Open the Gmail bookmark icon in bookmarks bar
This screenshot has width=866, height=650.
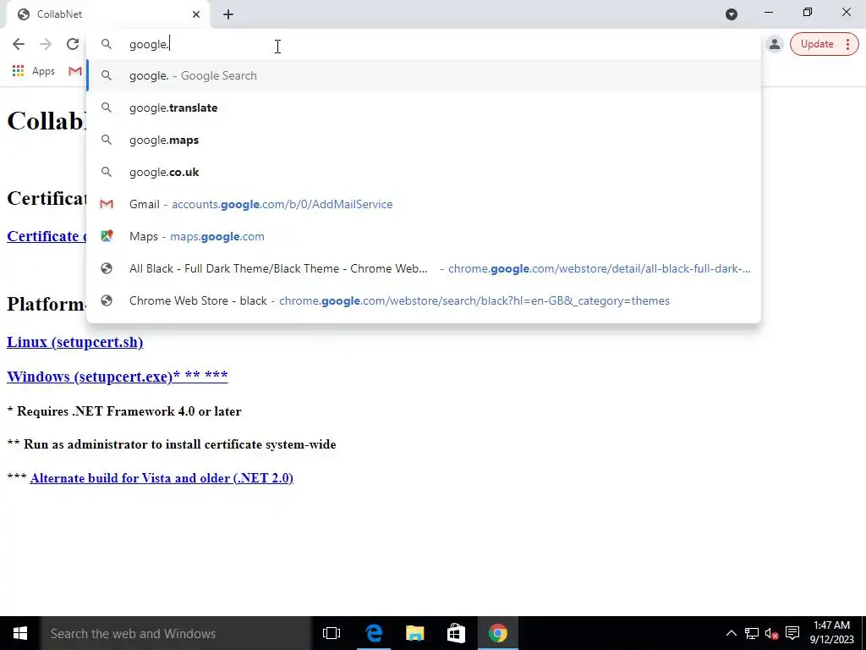tap(75, 71)
